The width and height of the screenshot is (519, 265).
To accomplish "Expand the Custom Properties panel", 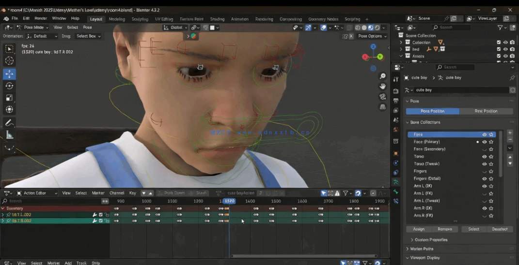I will [x=431, y=240].
